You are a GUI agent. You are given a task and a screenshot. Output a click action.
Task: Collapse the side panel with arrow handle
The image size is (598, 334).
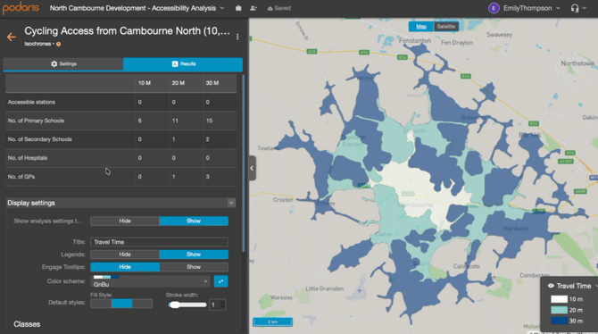252,168
